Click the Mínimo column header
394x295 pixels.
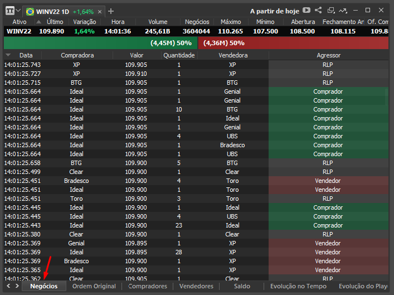265,22
